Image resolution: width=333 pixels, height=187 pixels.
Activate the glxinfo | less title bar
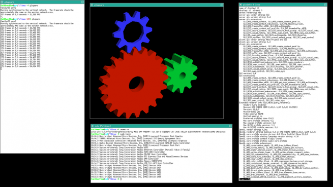283,5
